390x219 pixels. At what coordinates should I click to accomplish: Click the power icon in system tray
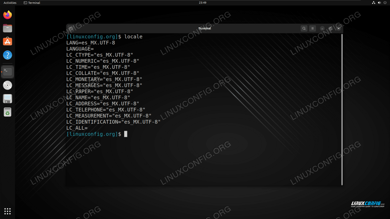385,3
